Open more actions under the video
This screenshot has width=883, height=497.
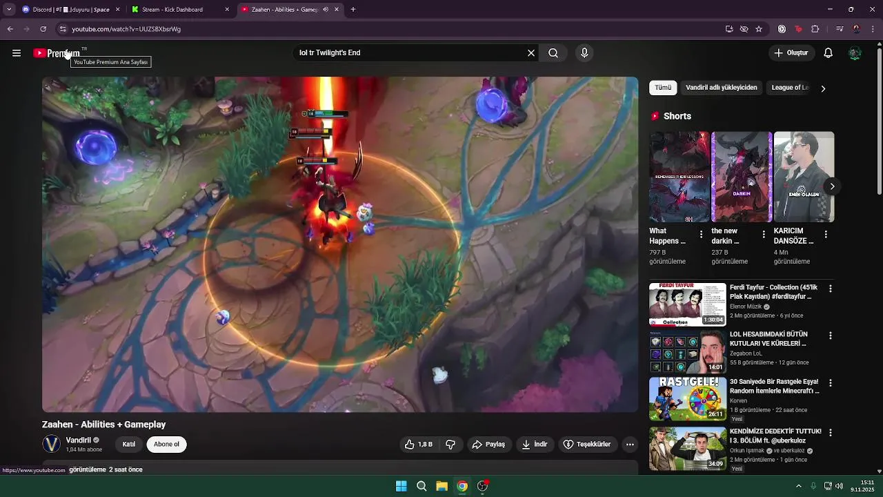630,445
